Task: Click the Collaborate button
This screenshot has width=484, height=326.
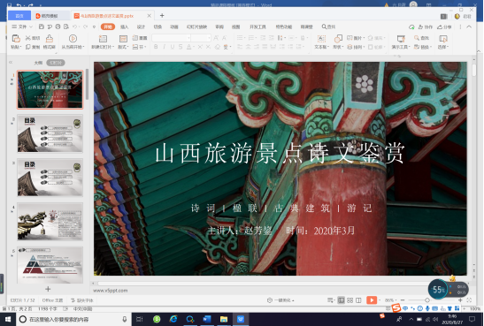Action: [x=425, y=27]
